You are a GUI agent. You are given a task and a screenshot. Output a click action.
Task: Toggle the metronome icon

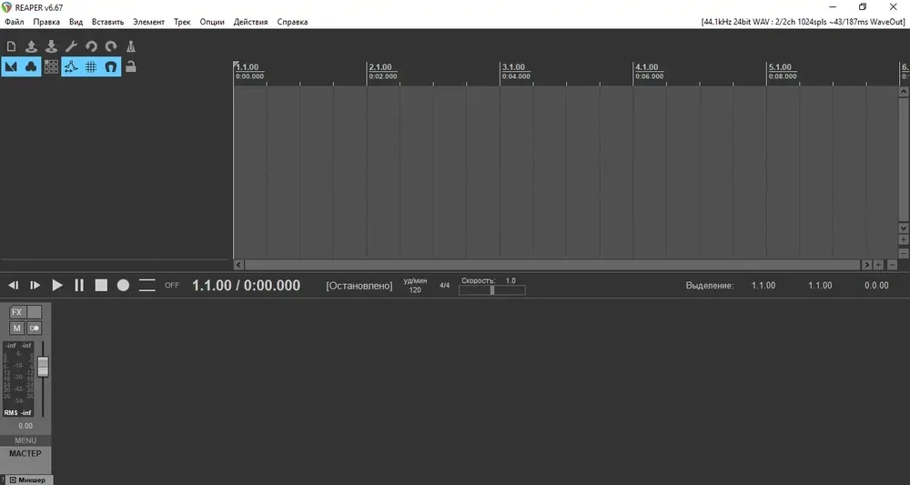click(130, 46)
